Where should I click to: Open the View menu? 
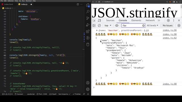(16, 1)
